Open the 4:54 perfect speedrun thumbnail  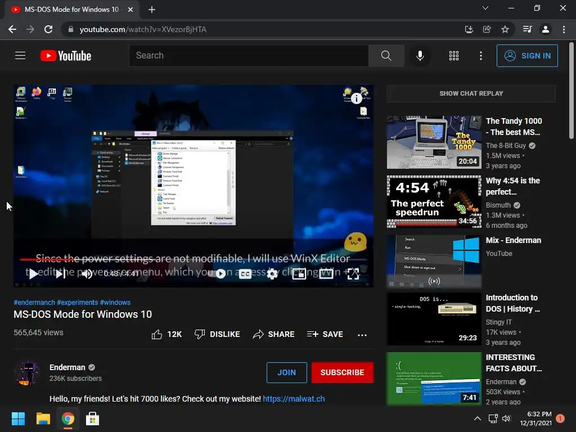click(x=434, y=202)
